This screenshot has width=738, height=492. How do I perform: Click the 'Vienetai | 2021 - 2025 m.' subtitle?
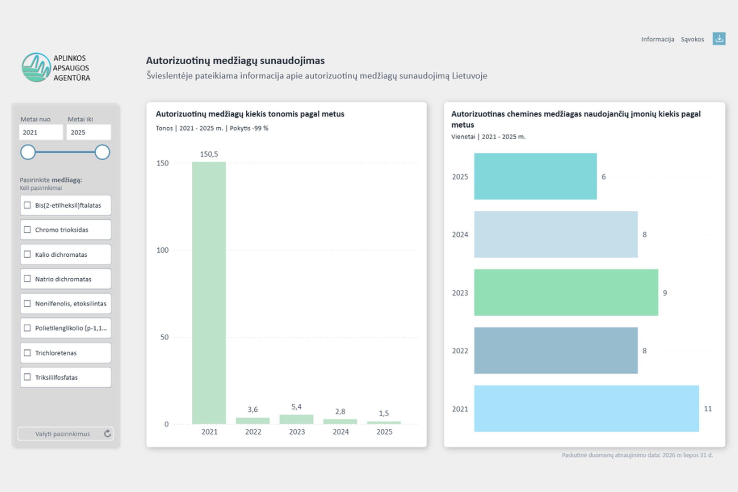click(x=488, y=137)
